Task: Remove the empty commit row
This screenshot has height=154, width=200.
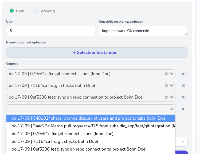Action: tap(183, 109)
